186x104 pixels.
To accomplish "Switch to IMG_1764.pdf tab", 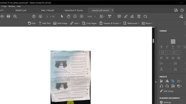I will click(47, 10).
